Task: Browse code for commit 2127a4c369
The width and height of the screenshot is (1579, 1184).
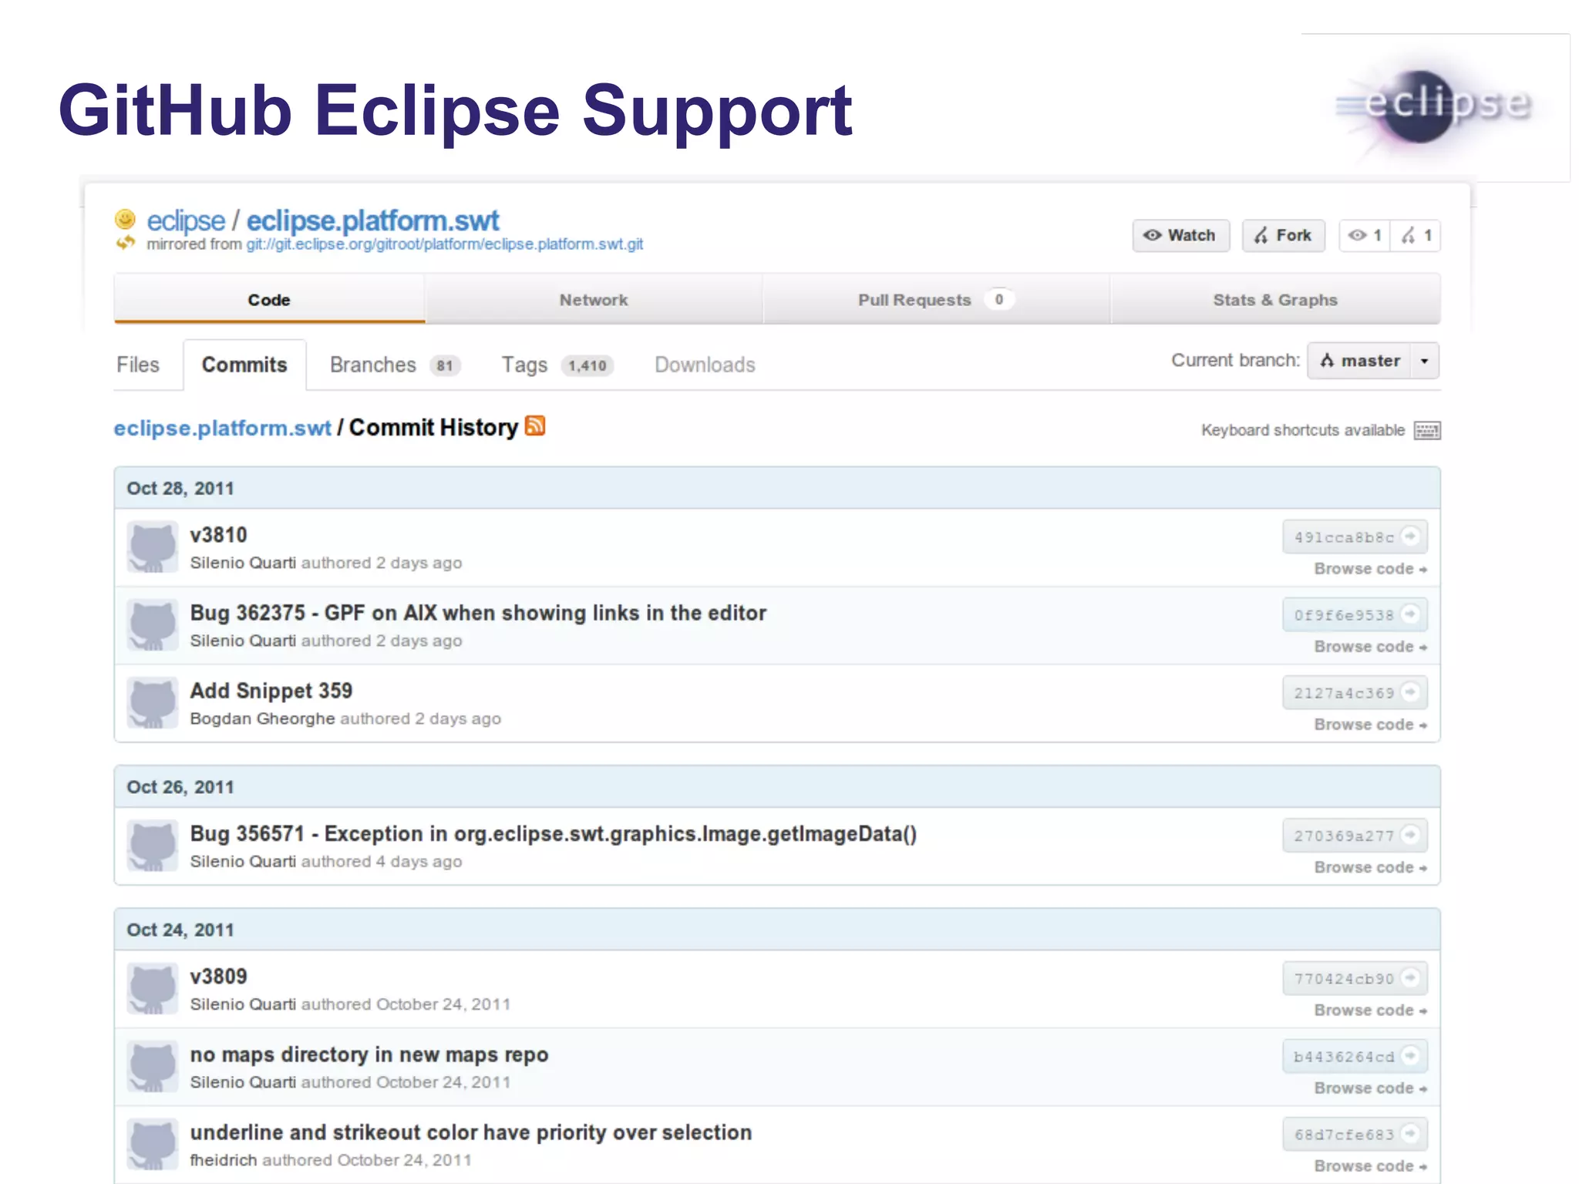Action: 1371,725
